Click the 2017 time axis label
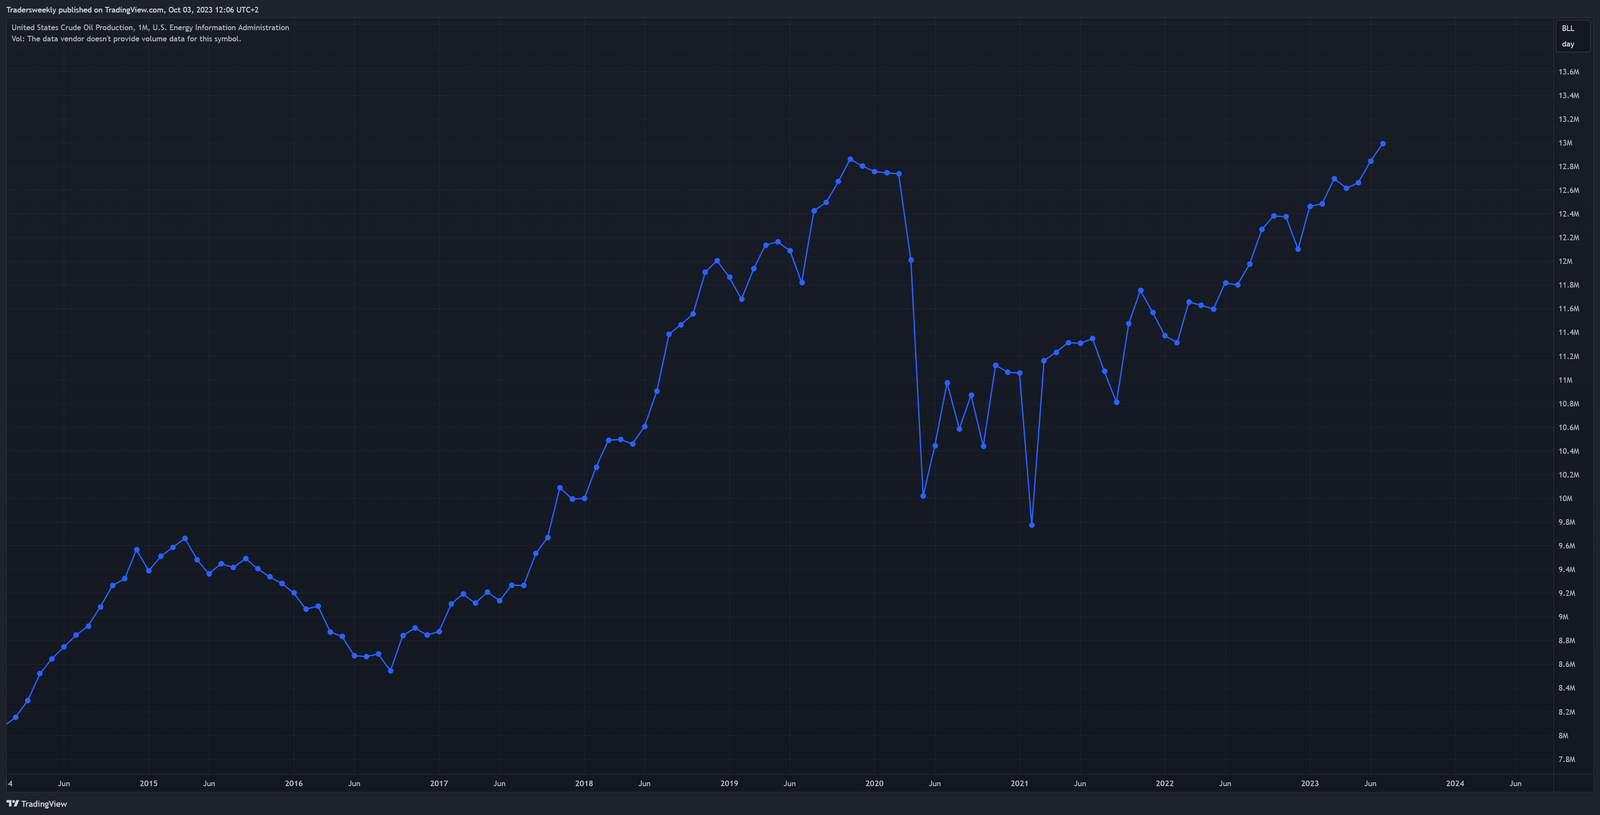This screenshot has width=1600, height=815. coord(439,783)
